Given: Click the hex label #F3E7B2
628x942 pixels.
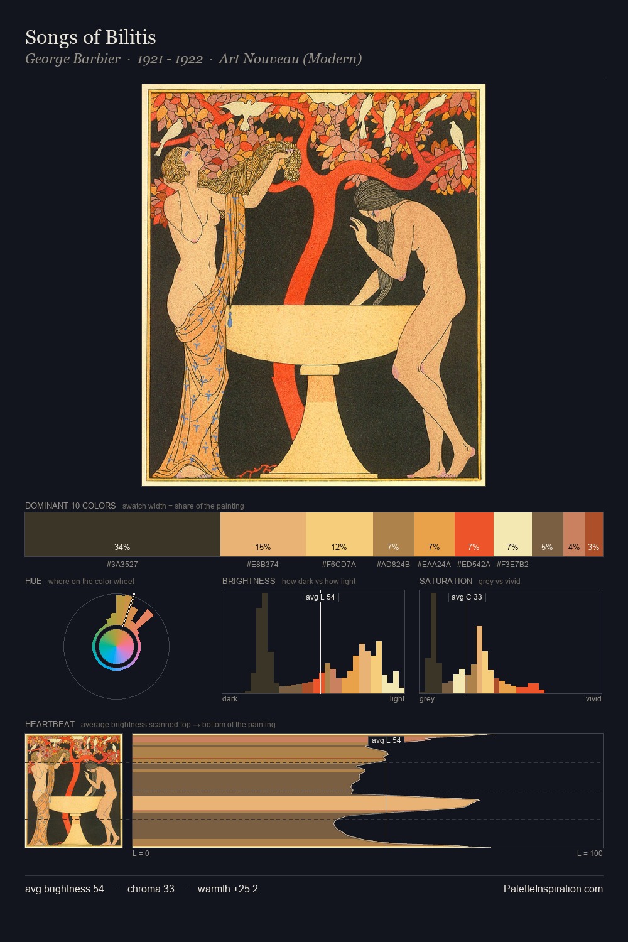Looking at the screenshot, I should point(512,565).
